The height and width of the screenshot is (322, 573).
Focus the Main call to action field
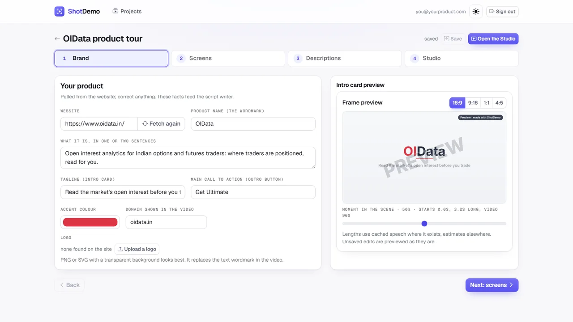point(253,192)
